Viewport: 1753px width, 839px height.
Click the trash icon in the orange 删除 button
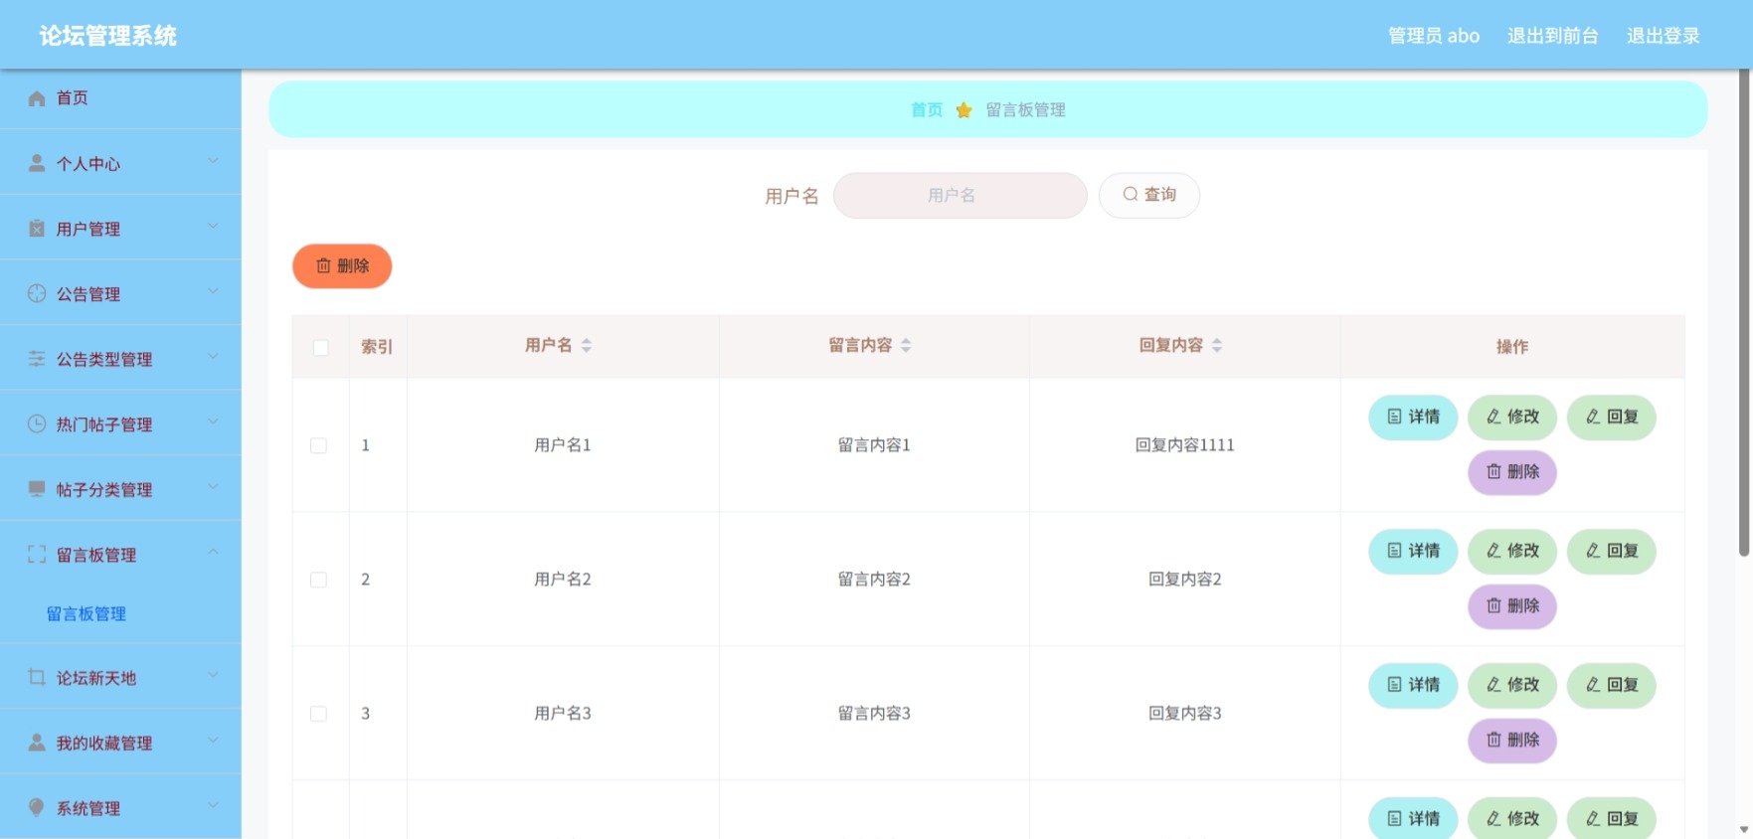[x=323, y=265]
